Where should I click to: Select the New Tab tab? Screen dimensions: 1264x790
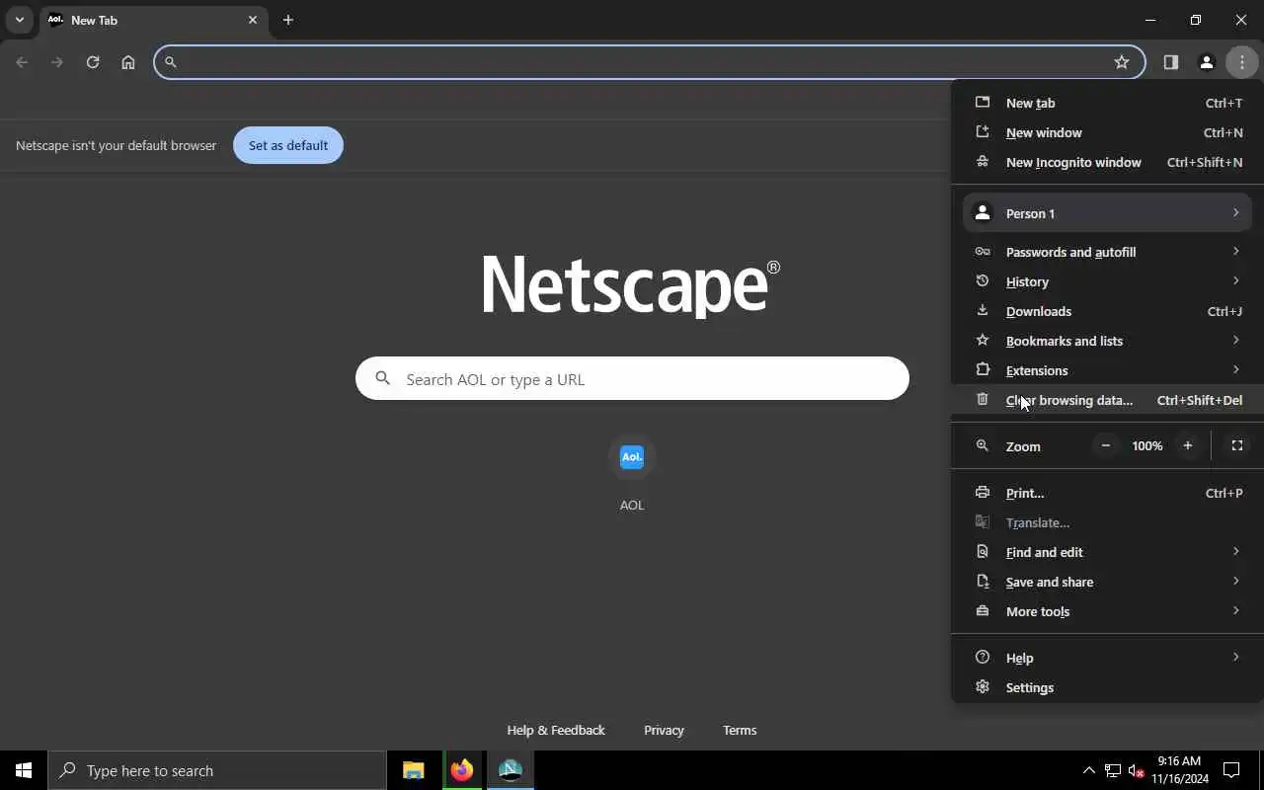pos(155,20)
